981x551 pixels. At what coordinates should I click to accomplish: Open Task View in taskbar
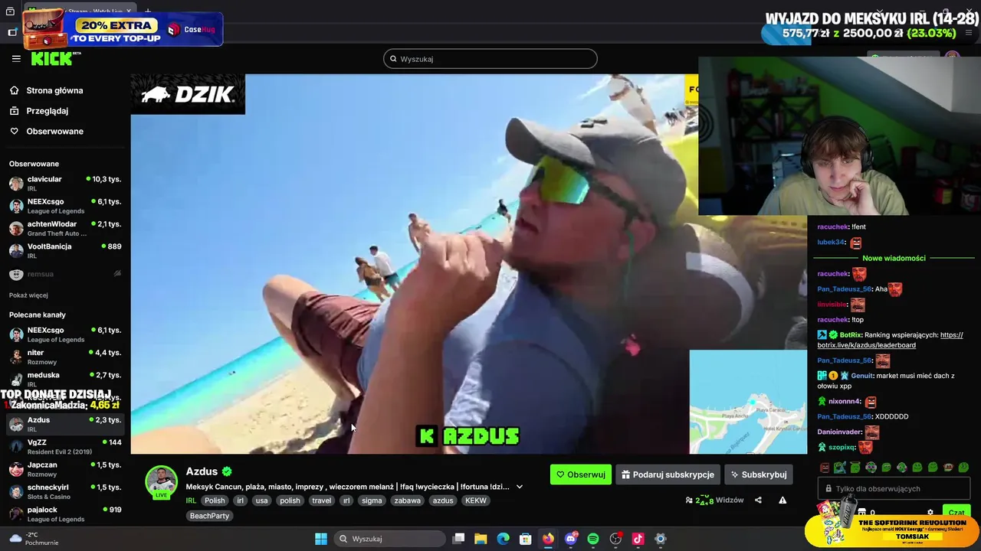pyautogui.click(x=458, y=539)
